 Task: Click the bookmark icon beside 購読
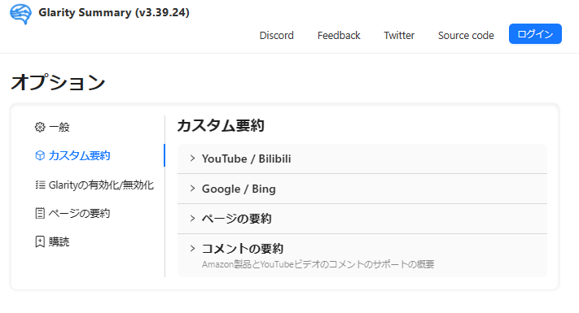coord(40,241)
